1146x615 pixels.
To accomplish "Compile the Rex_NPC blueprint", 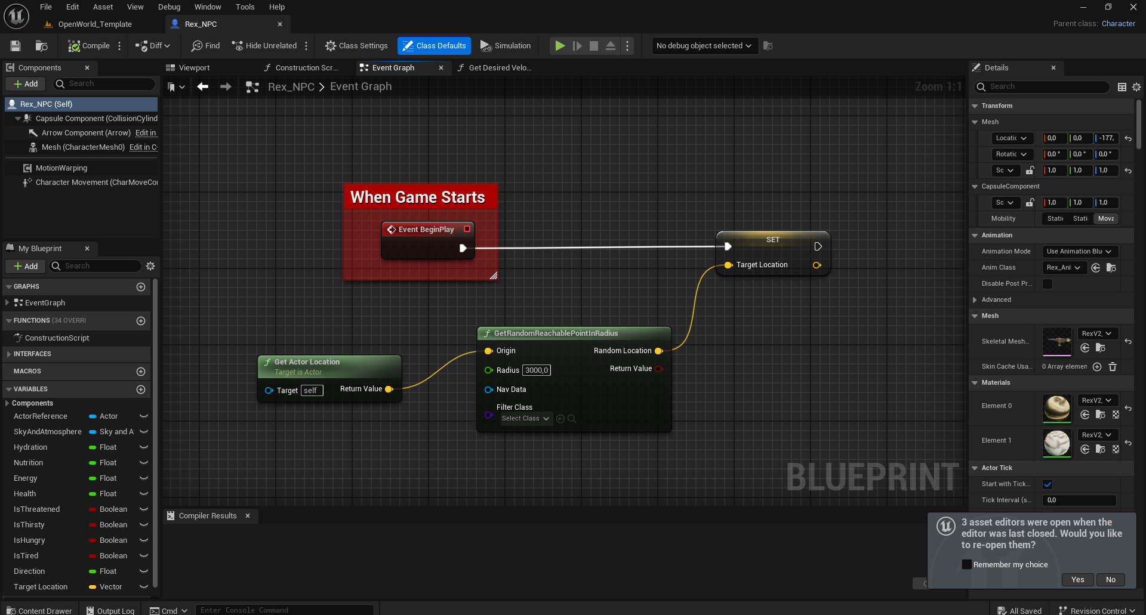I will 89,46.
